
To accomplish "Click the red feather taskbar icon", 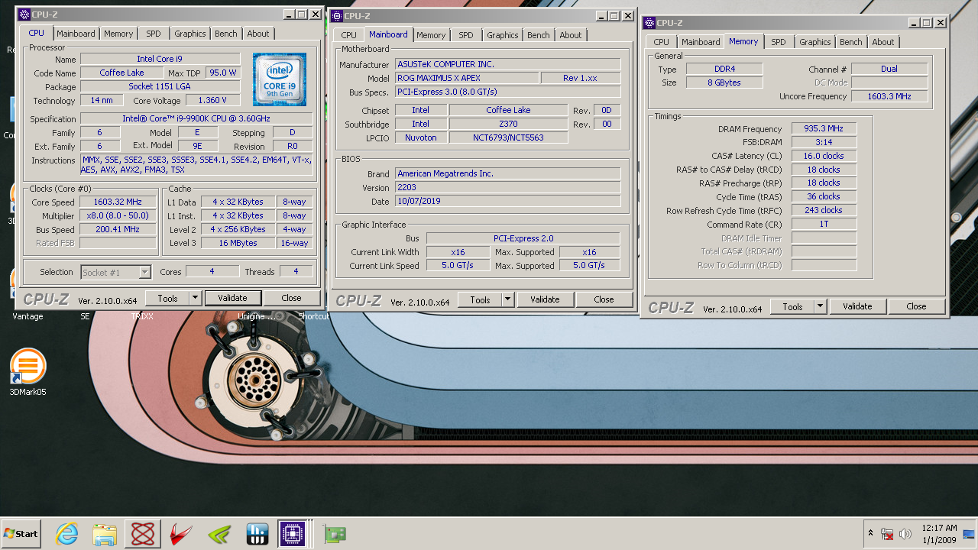I will coord(181,534).
